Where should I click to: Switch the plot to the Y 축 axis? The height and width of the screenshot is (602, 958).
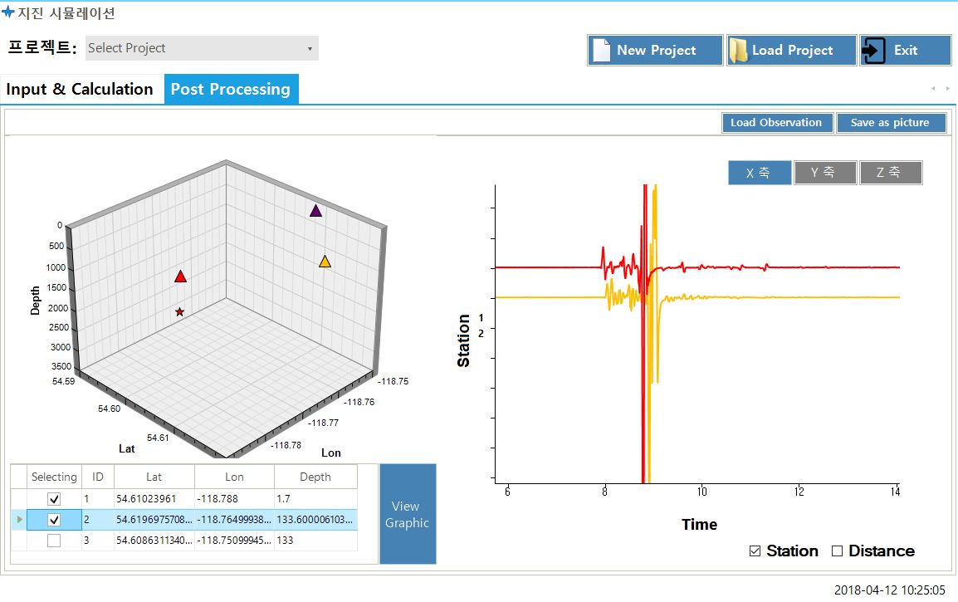[824, 173]
